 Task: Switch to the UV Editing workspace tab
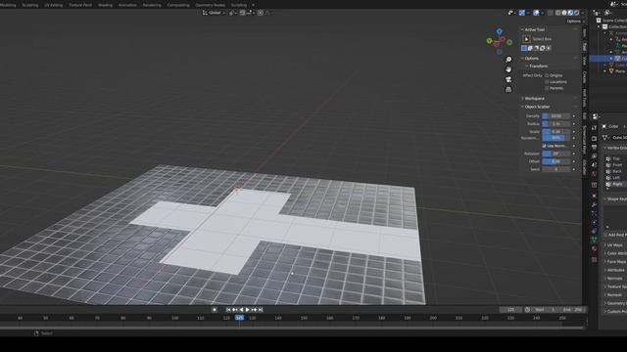coord(53,5)
